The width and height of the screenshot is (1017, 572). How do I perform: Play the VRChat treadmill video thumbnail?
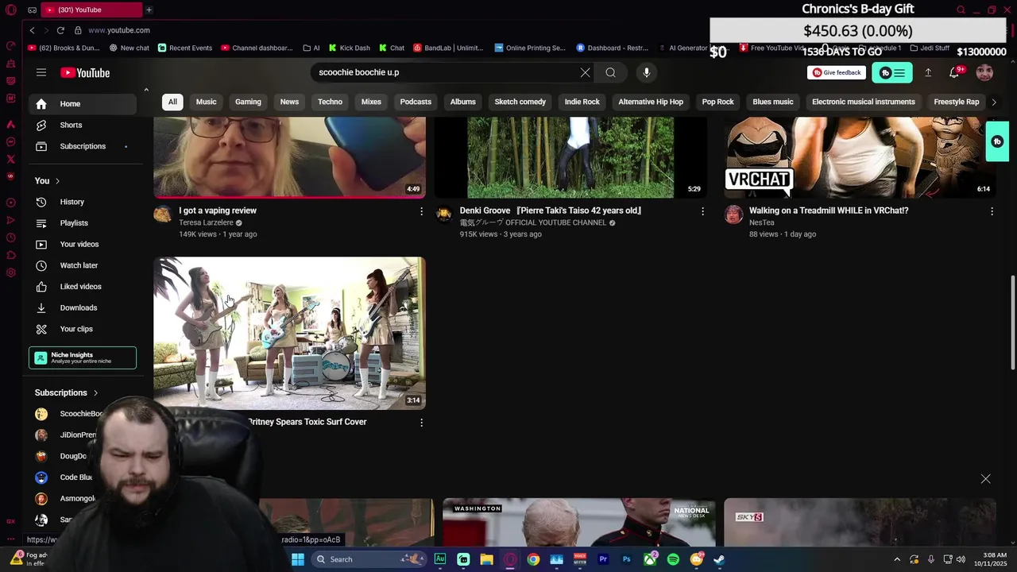[x=860, y=157]
